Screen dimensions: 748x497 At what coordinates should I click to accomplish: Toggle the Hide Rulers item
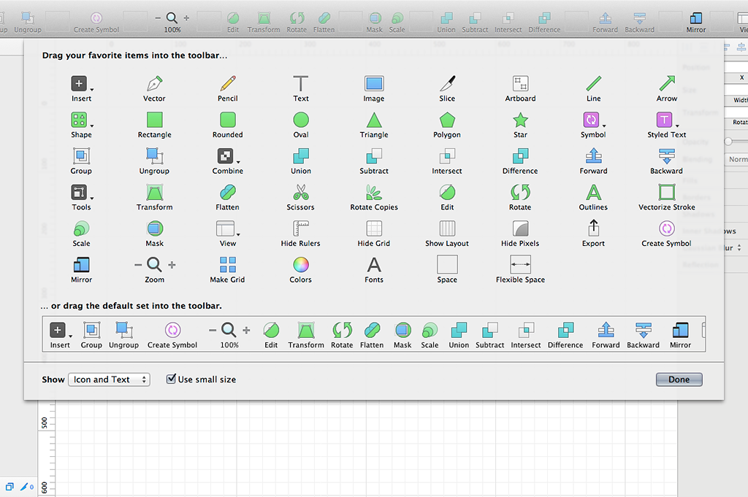click(x=300, y=229)
